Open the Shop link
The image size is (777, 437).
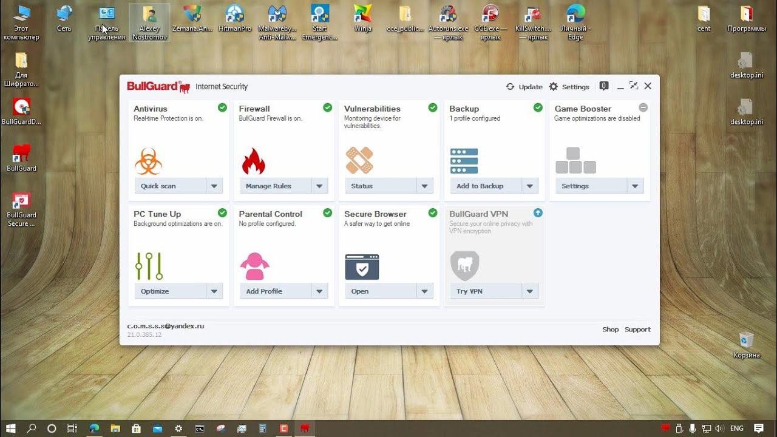point(611,330)
